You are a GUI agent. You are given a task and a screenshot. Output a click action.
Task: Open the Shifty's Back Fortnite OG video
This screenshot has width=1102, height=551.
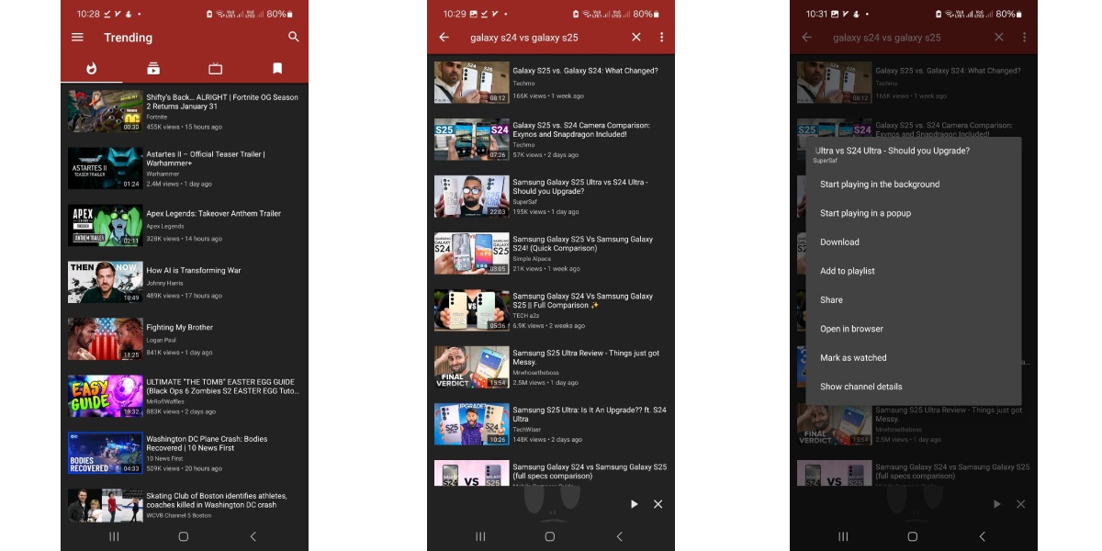(185, 111)
